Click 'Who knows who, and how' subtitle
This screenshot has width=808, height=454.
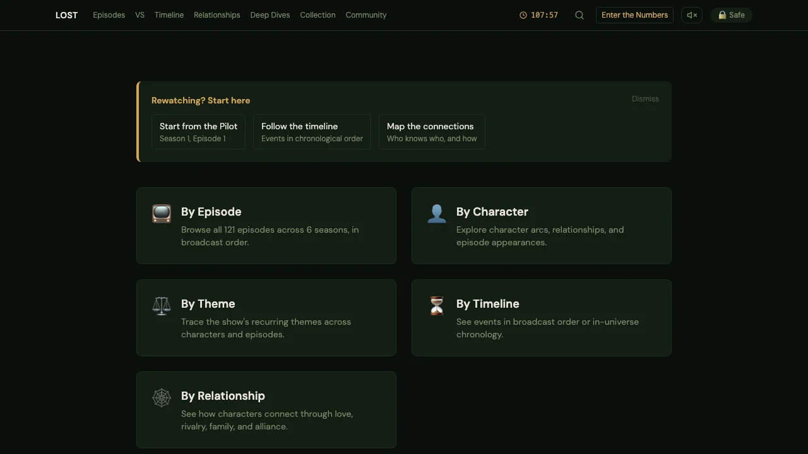click(432, 139)
